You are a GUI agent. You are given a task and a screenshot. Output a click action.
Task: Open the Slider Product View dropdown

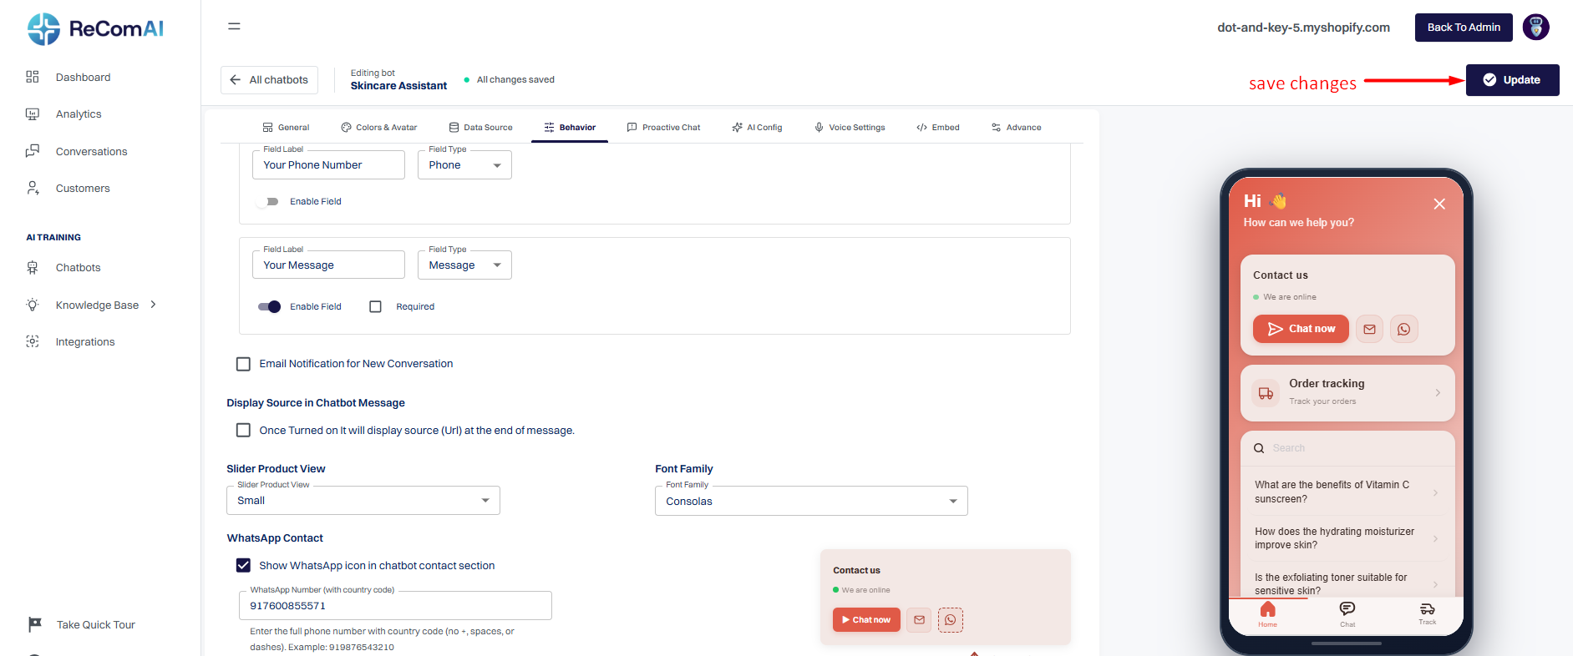[x=363, y=501]
